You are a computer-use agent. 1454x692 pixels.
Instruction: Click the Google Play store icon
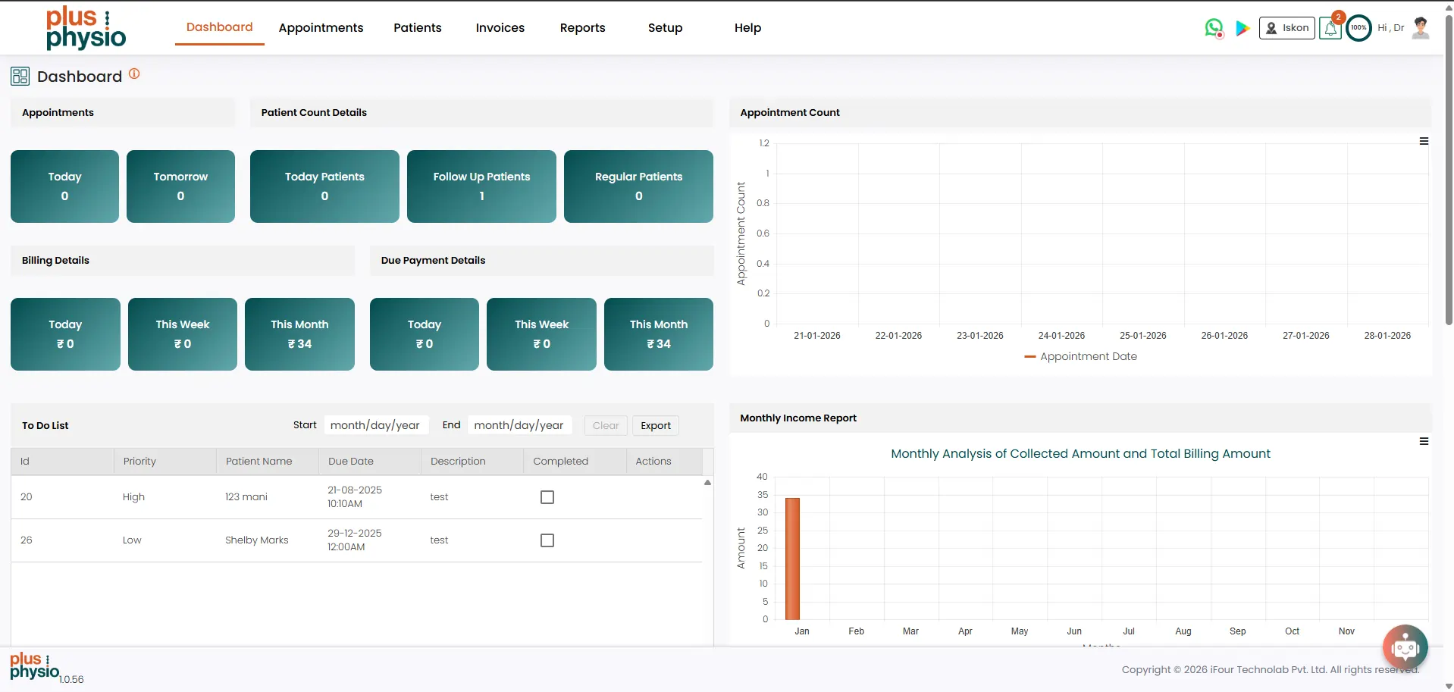point(1242,28)
